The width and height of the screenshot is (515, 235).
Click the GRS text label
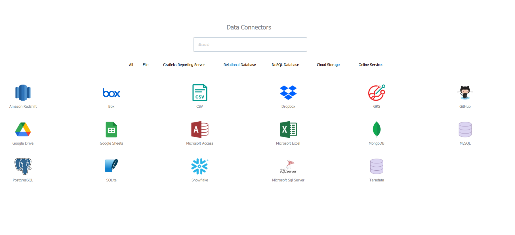[377, 107]
